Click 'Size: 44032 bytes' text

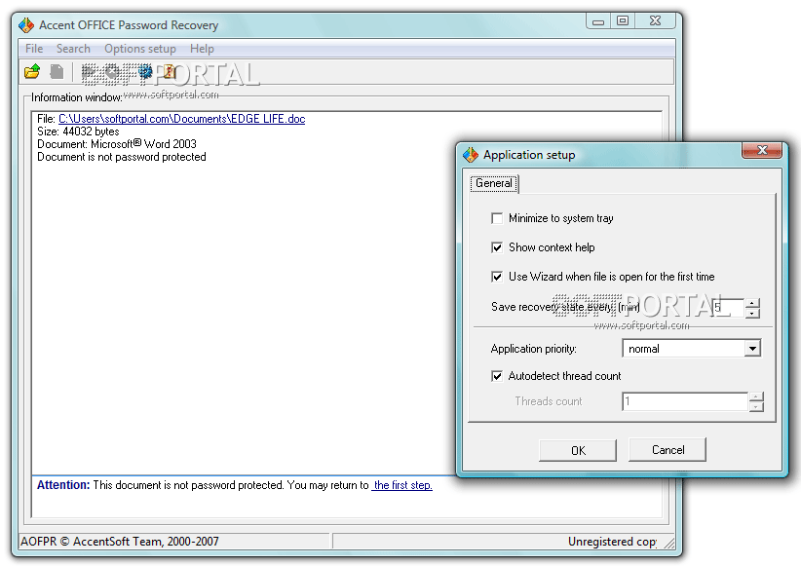click(x=78, y=132)
